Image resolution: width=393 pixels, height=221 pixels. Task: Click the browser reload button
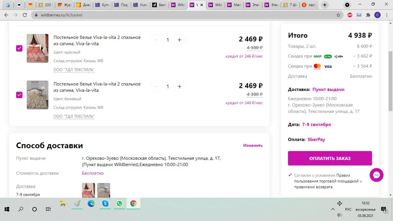pyautogui.click(x=25, y=15)
